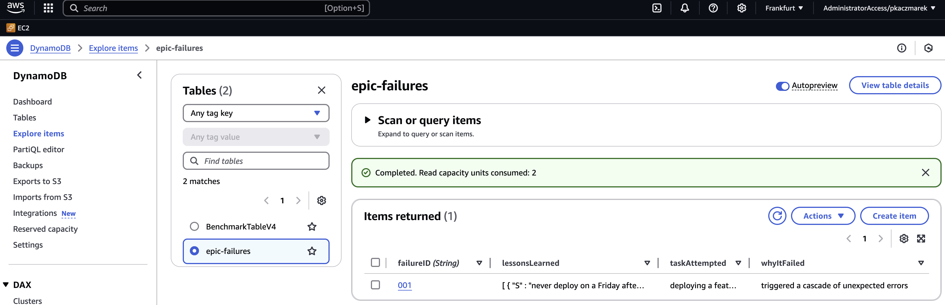Follow the Explore items breadcrumb link

(113, 48)
